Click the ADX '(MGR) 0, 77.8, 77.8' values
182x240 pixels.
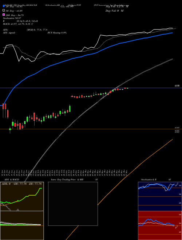(x=37, y=30)
